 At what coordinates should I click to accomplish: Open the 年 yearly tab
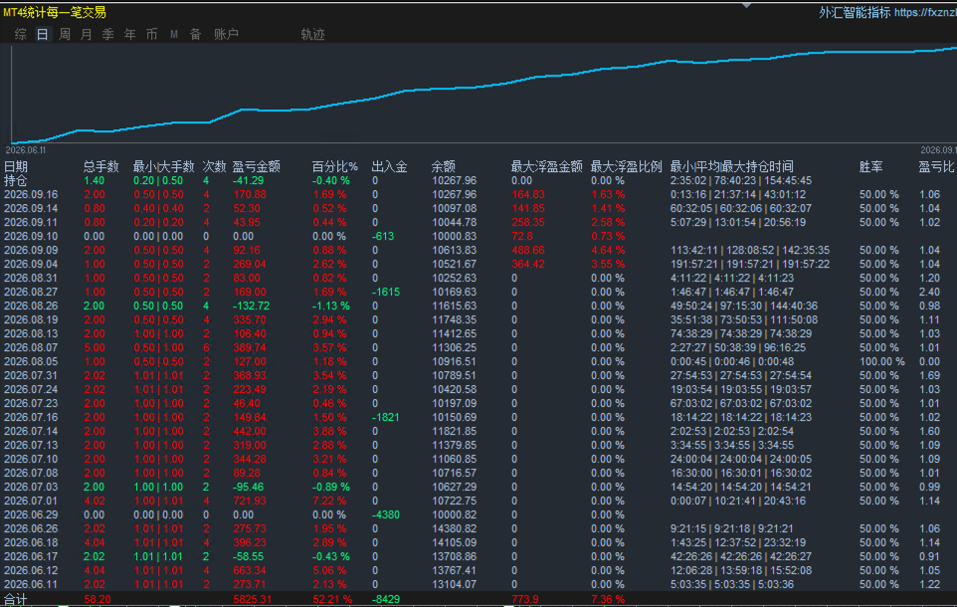coord(130,34)
